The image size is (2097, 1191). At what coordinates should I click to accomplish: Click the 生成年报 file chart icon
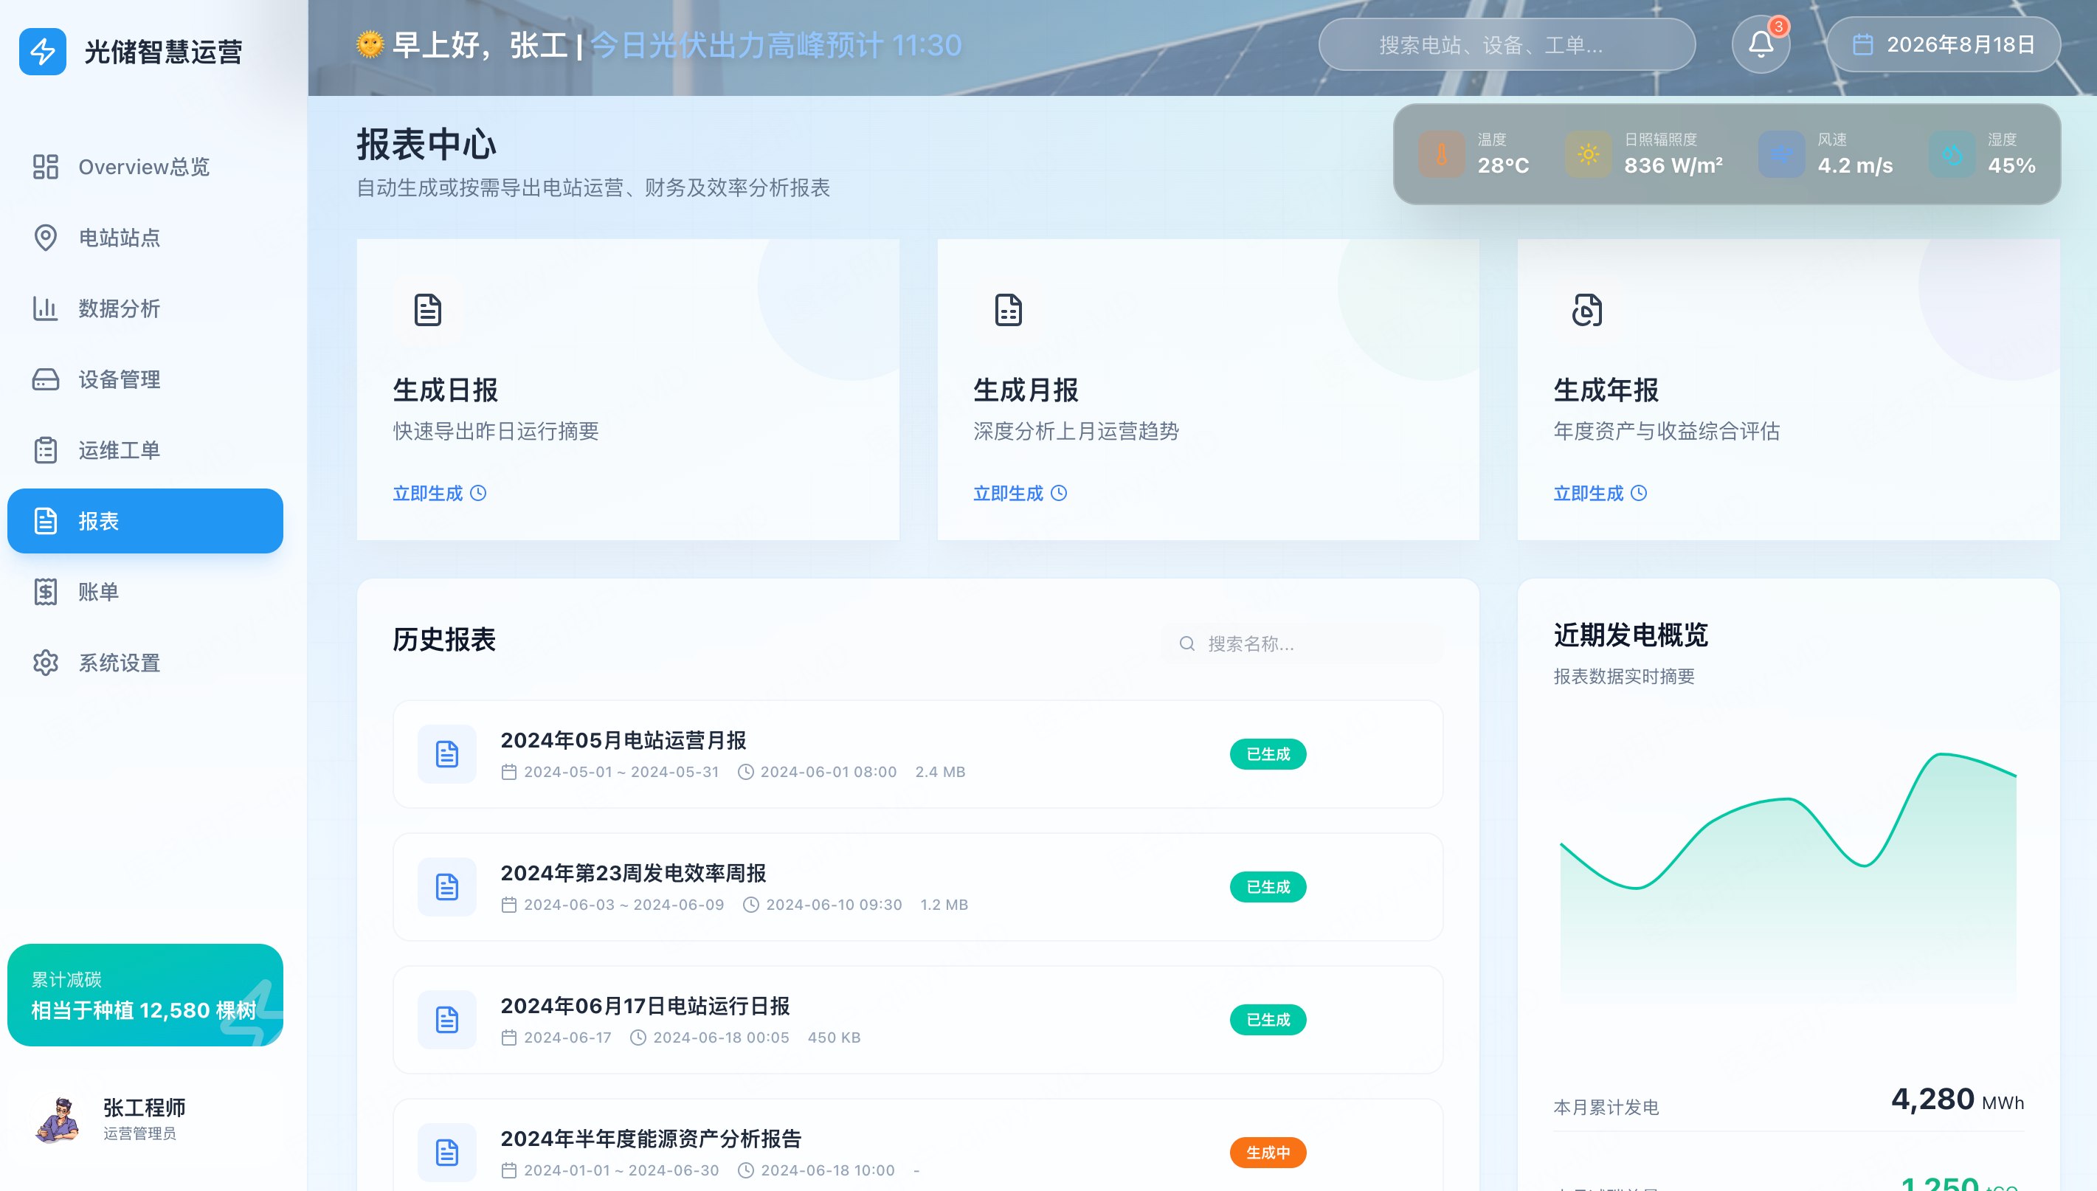[1587, 310]
